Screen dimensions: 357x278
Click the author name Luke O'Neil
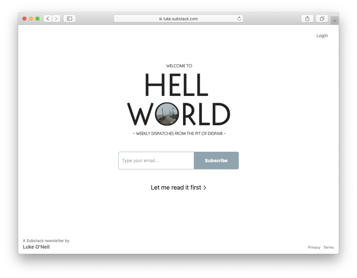36,247
